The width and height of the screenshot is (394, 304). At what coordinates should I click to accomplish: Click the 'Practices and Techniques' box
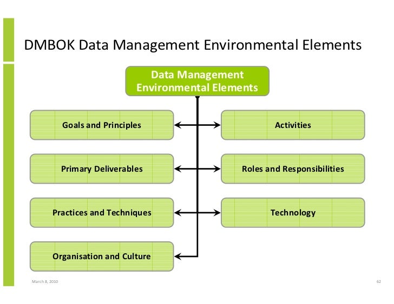(x=102, y=213)
